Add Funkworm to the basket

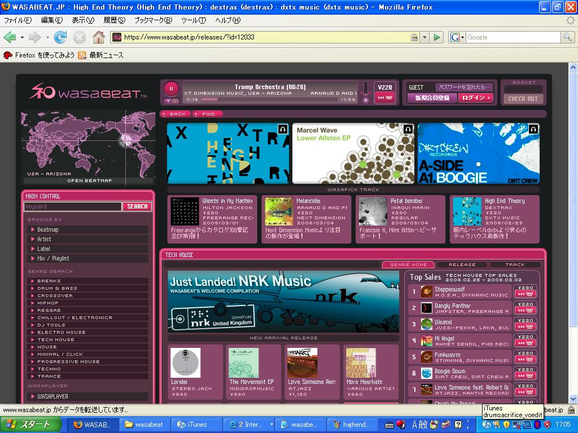[526, 359]
